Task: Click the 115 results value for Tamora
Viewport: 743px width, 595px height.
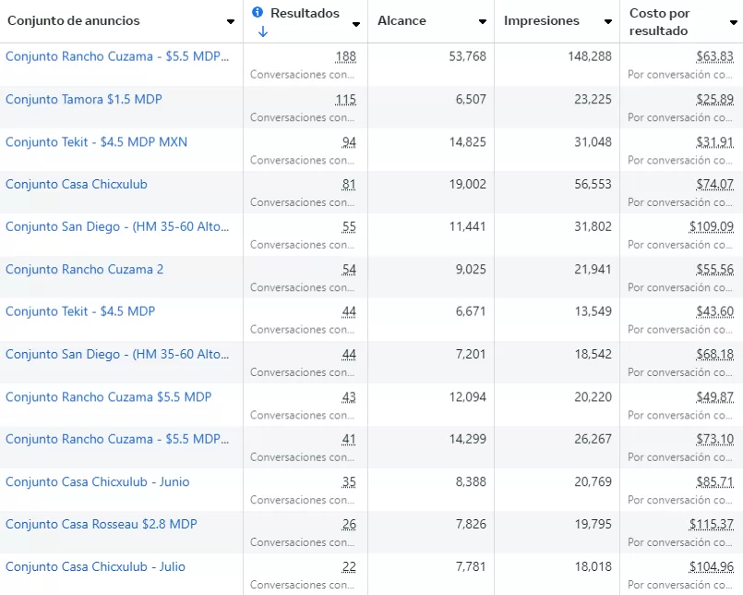Action: click(x=346, y=99)
